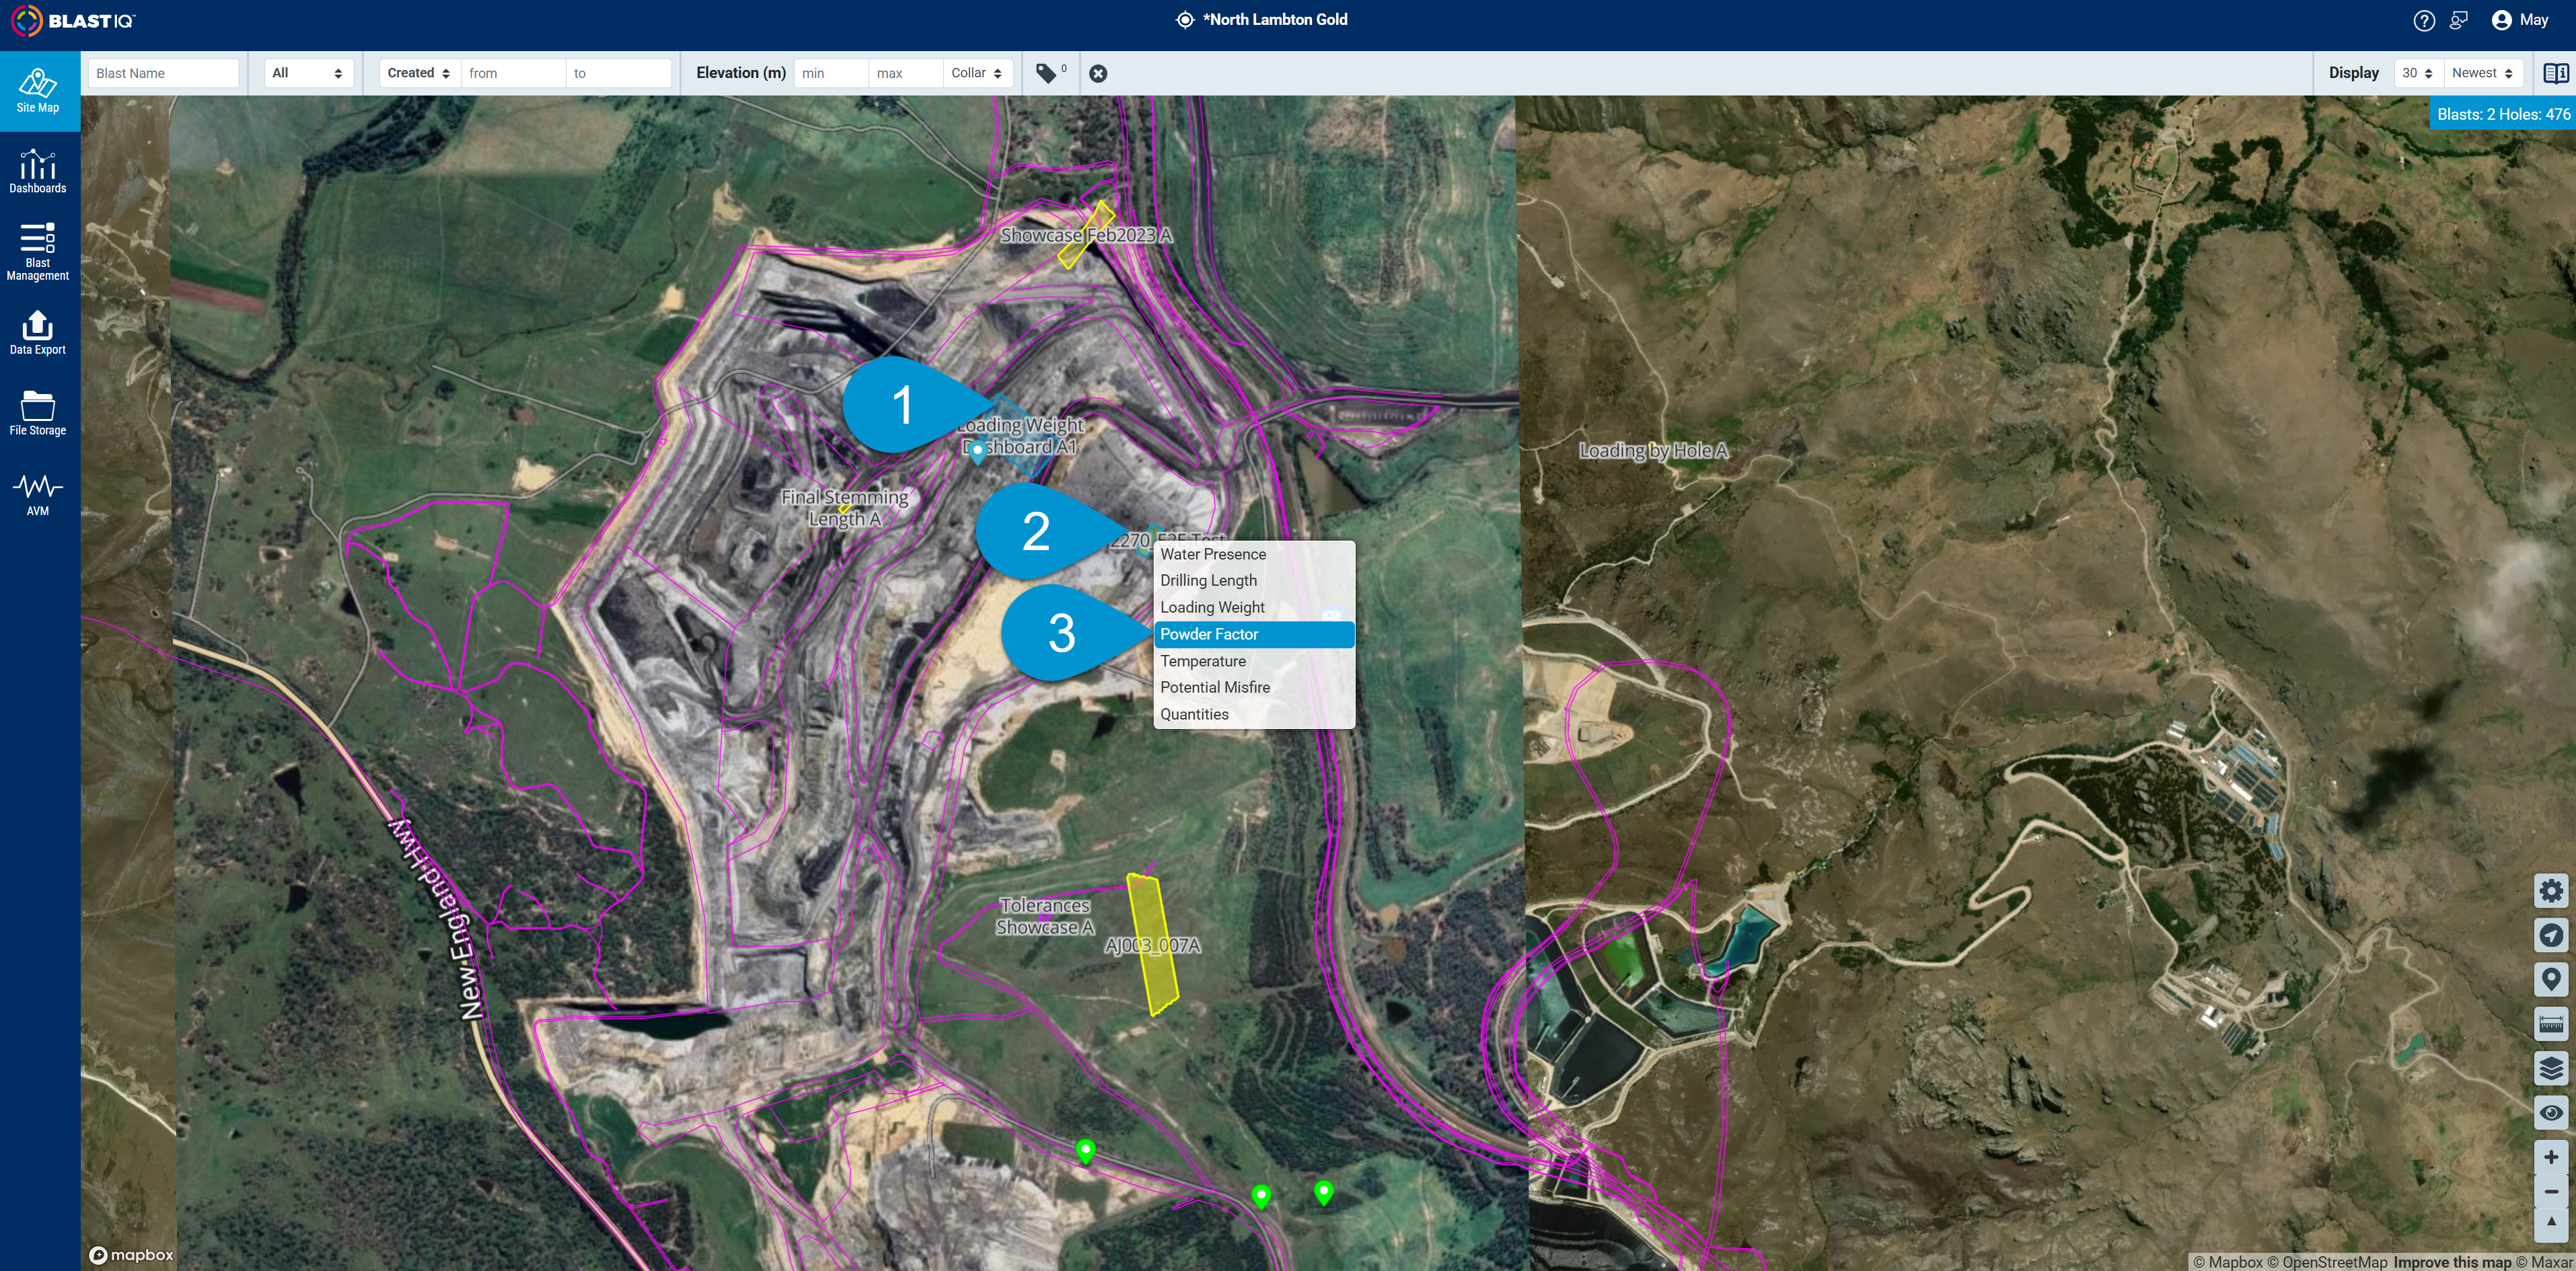2576x1271 pixels.
Task: Click the Elevation min field
Action: 831,73
